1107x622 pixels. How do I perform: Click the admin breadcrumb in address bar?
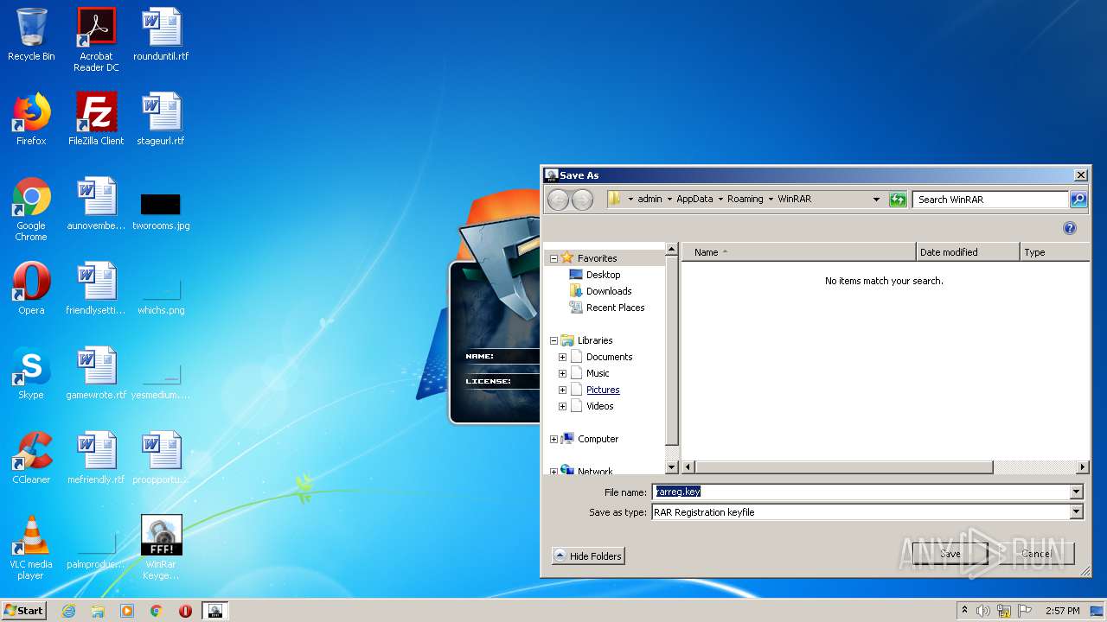(649, 199)
